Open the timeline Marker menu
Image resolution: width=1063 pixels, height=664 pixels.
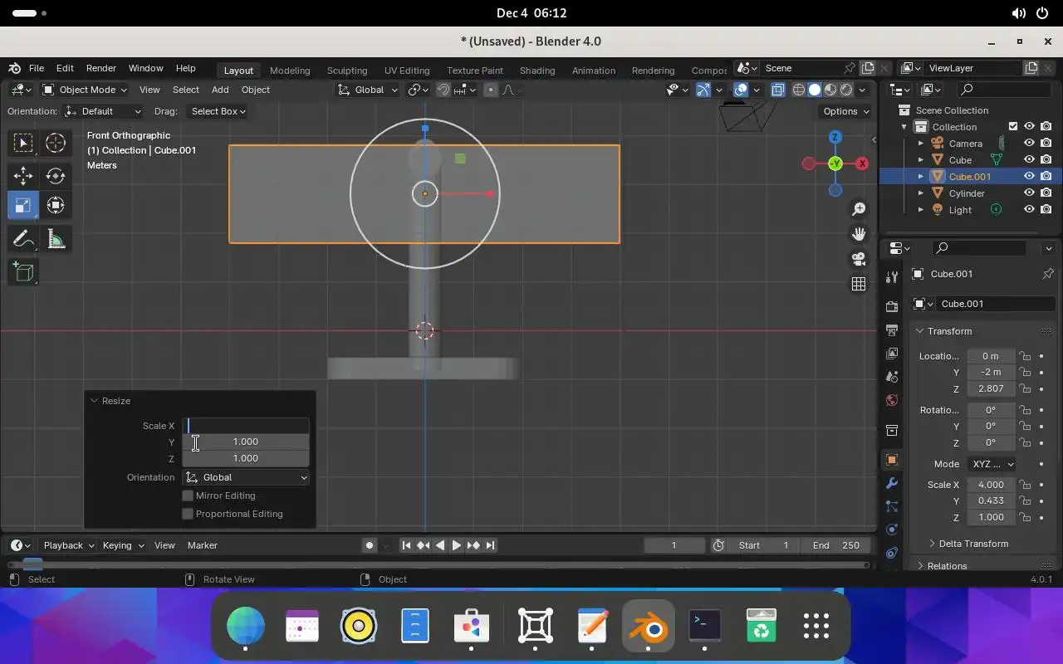click(x=203, y=545)
